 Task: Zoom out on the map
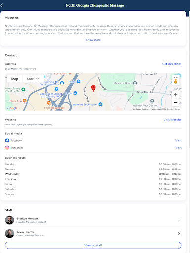point(176,102)
